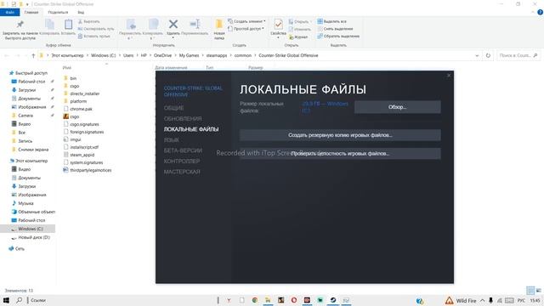This screenshot has height=306, width=544.
Task: Open Betas (Бета-версии) in Steam properties
Action: [183, 150]
